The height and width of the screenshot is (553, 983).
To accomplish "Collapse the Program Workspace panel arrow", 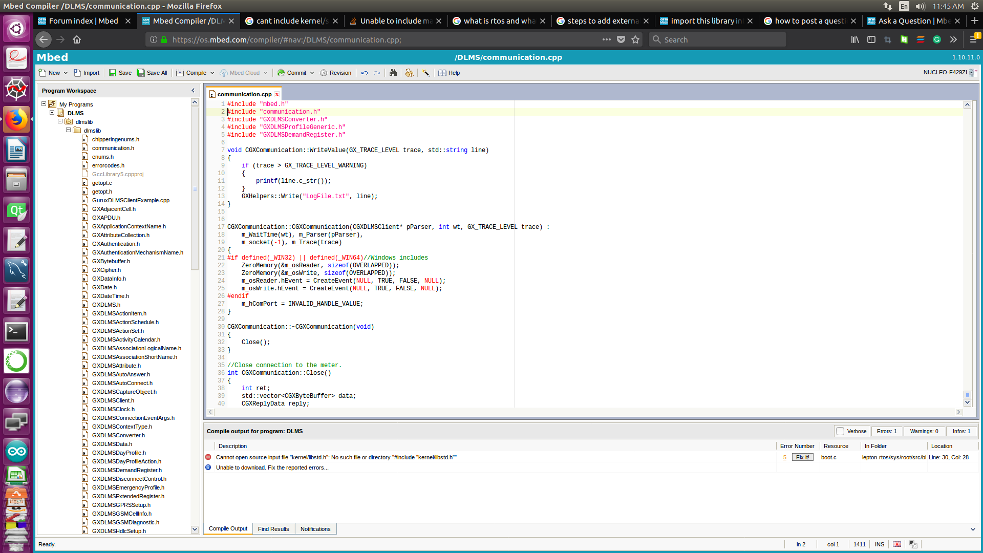I will coord(193,91).
